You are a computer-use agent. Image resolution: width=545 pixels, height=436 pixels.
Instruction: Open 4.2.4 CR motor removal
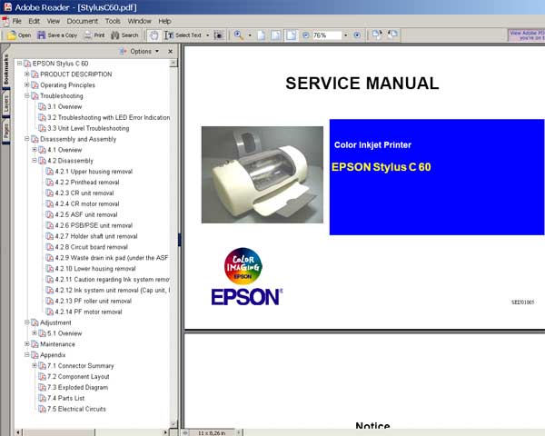coord(87,203)
